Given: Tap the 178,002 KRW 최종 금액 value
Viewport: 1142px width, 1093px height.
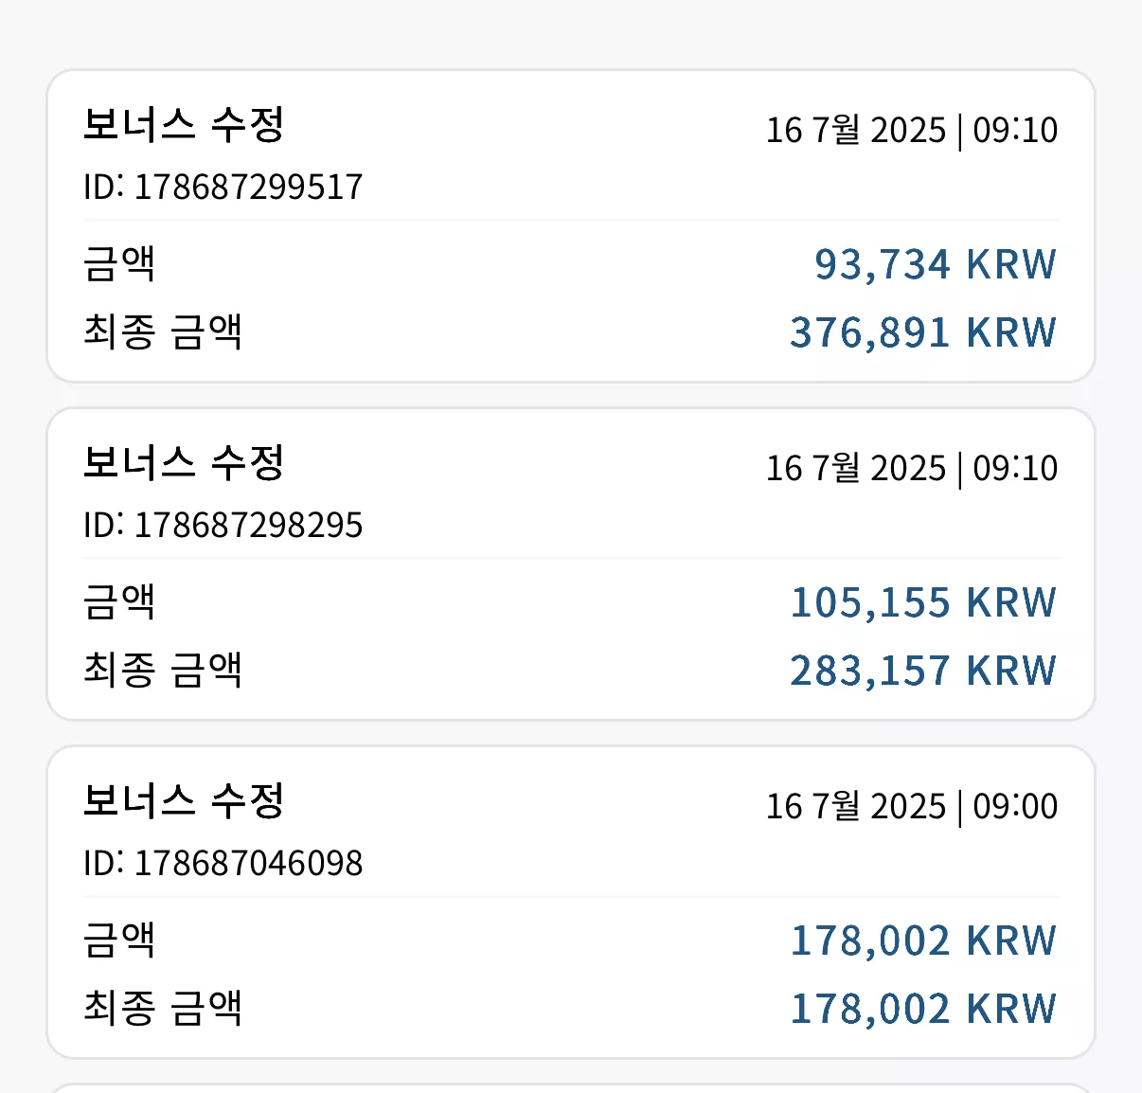Looking at the screenshot, I should tap(923, 1009).
